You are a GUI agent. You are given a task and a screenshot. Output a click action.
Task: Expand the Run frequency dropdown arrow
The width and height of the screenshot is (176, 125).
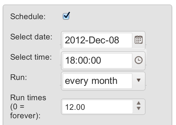[138, 80]
